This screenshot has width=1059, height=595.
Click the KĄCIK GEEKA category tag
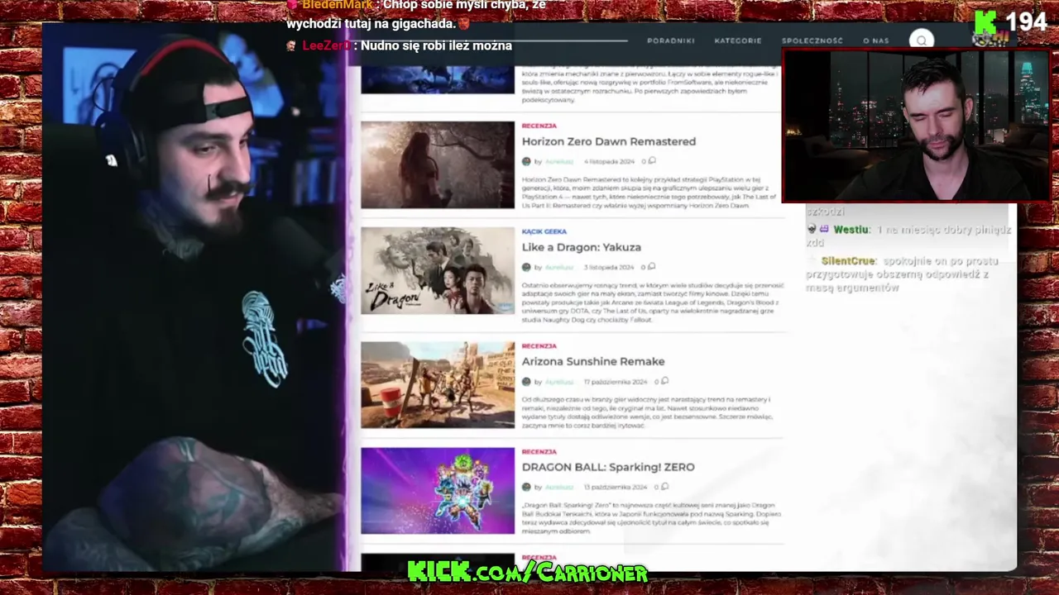(544, 231)
